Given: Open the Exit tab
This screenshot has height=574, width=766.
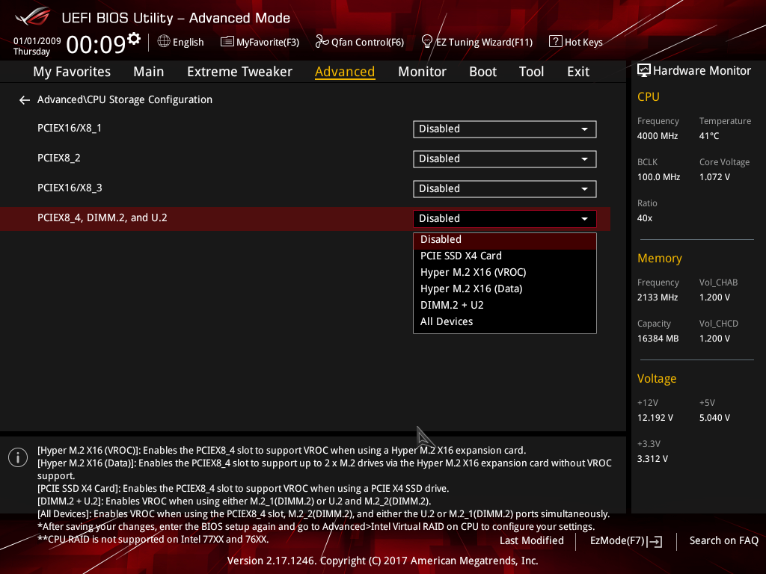Looking at the screenshot, I should 578,72.
